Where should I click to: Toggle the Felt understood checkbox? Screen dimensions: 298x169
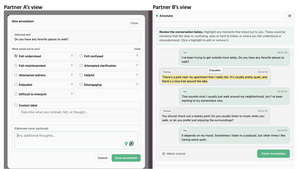click(16, 56)
